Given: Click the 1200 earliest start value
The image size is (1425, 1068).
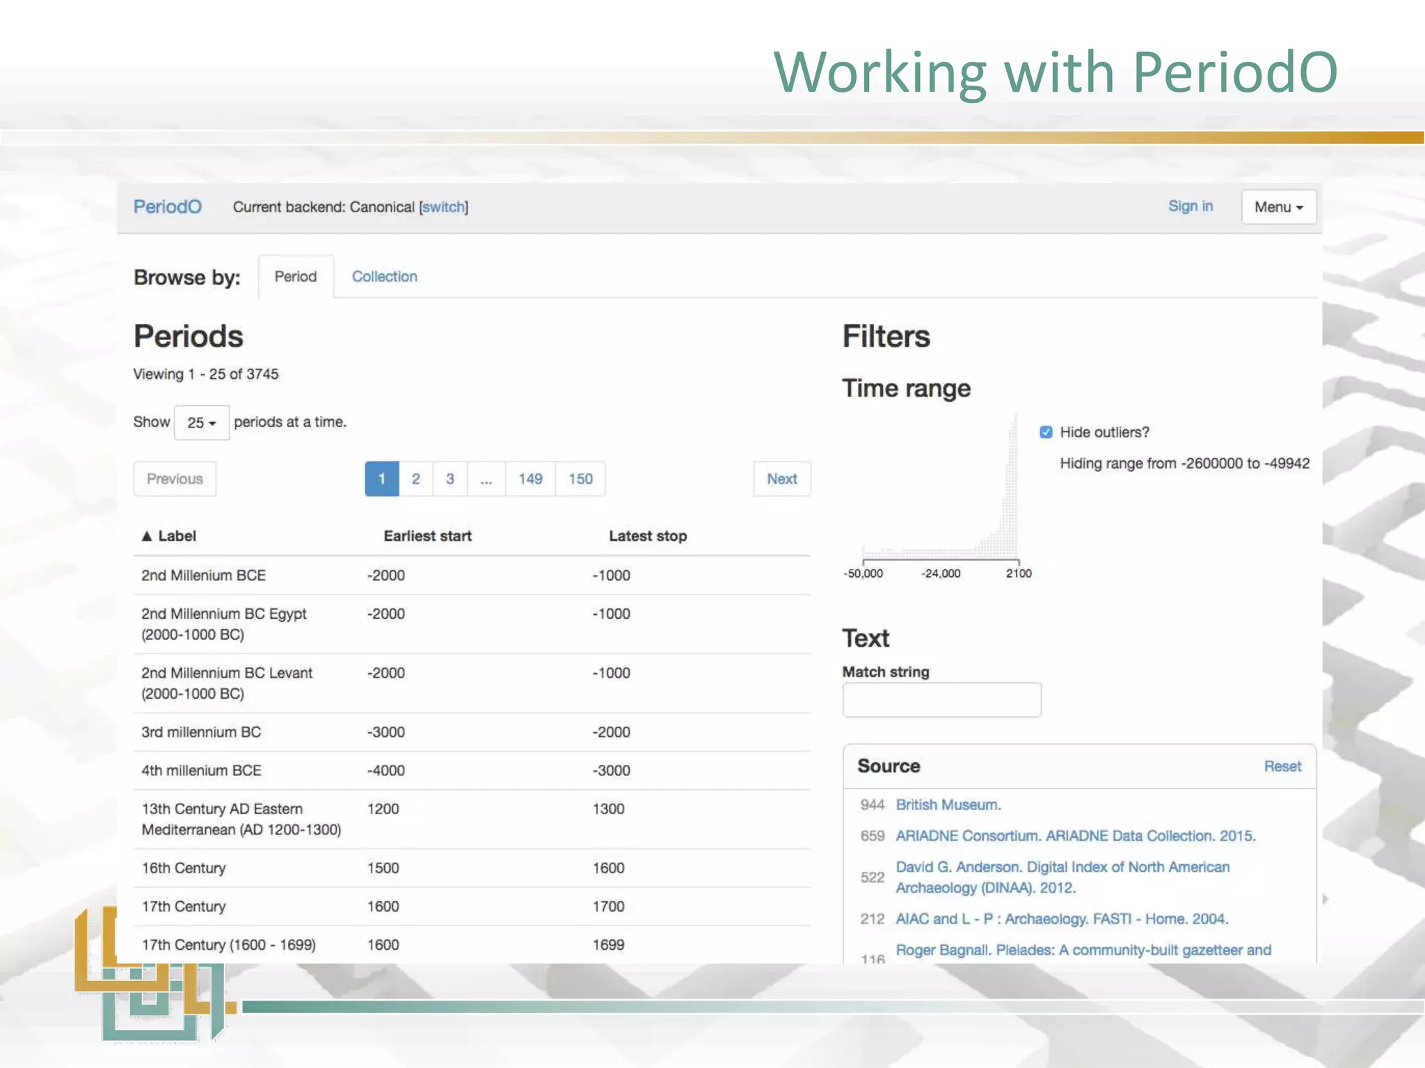Looking at the screenshot, I should pos(383,809).
